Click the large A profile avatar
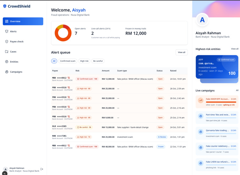 202,20
